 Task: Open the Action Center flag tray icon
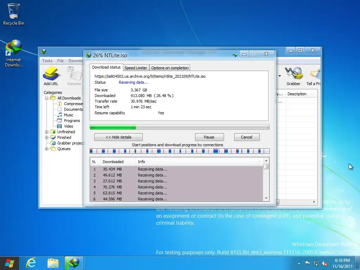[x=307, y=263]
